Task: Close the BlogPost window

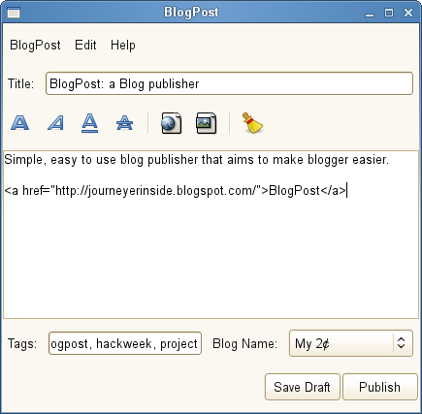Action: pos(408,13)
